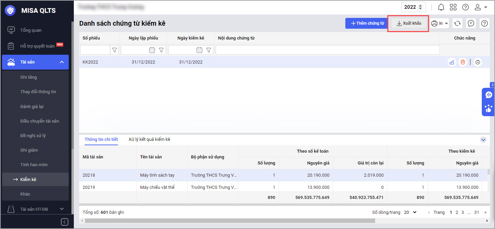Click Xuất khẩu export button
This screenshot has height=229, width=495.
click(x=409, y=23)
